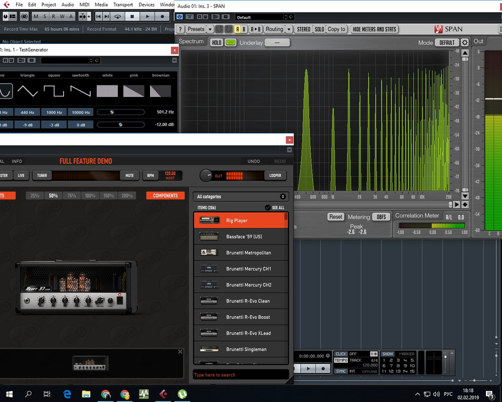Click the TUNER button
This screenshot has height=402, width=502.
tap(42, 175)
